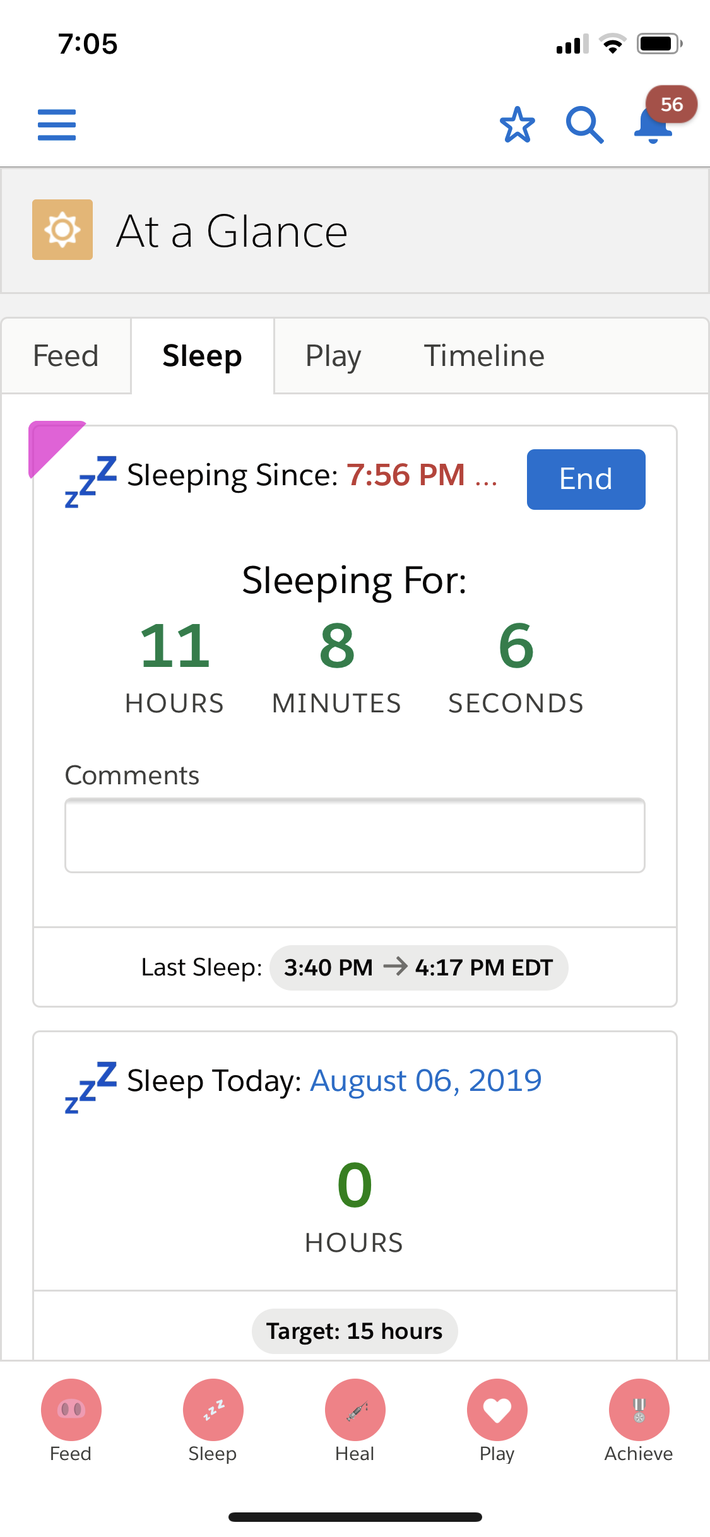The width and height of the screenshot is (710, 1537).
Task: Focus the Comments text field
Action: pos(355,835)
